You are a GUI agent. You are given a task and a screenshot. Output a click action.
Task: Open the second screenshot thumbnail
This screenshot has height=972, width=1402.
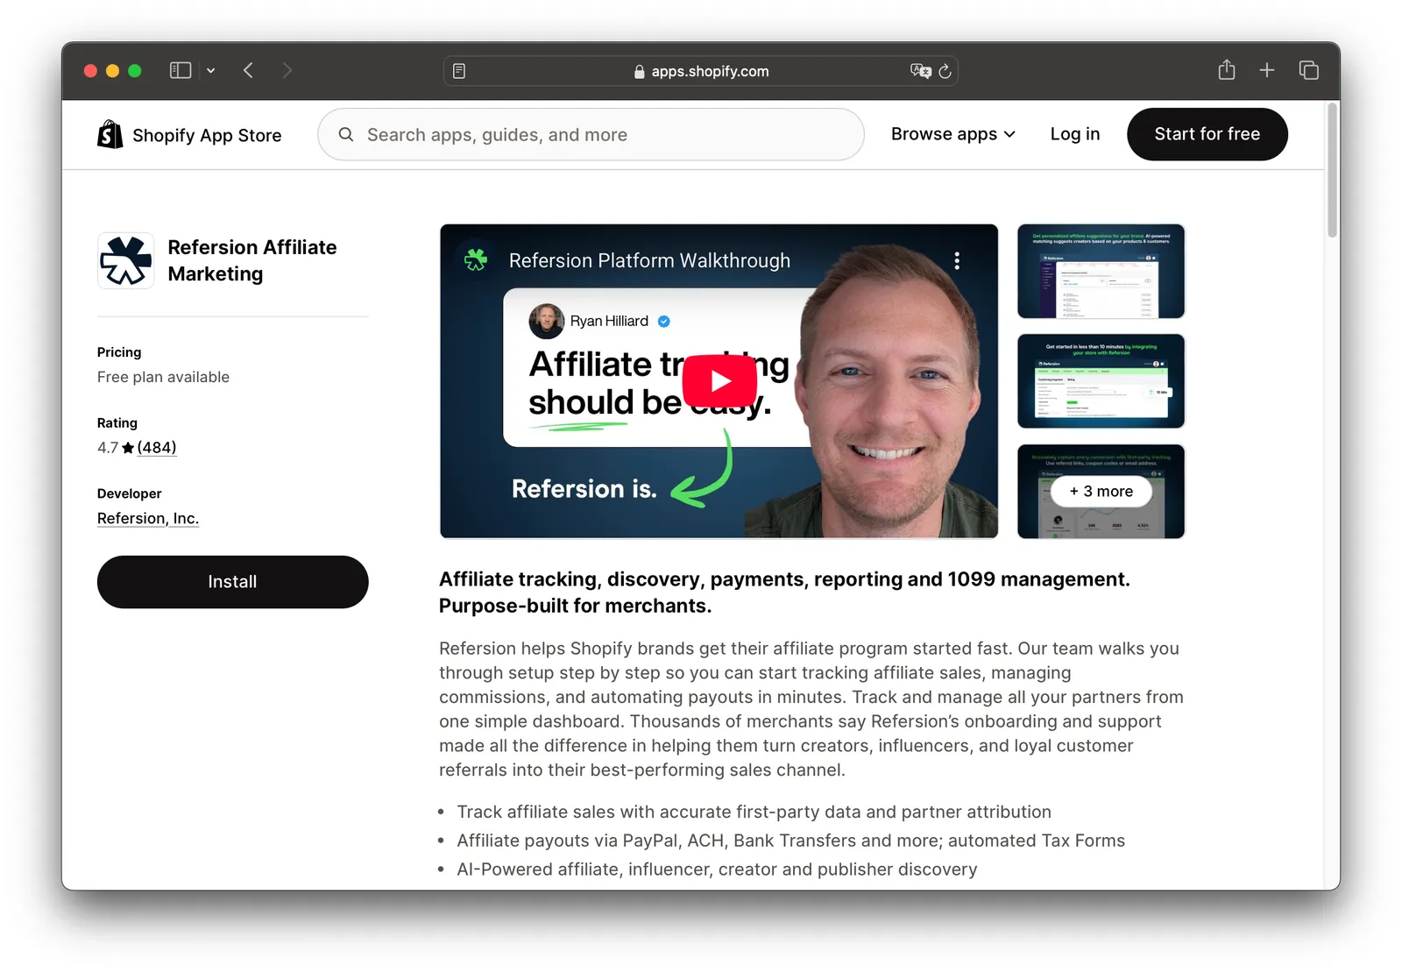pyautogui.click(x=1101, y=381)
